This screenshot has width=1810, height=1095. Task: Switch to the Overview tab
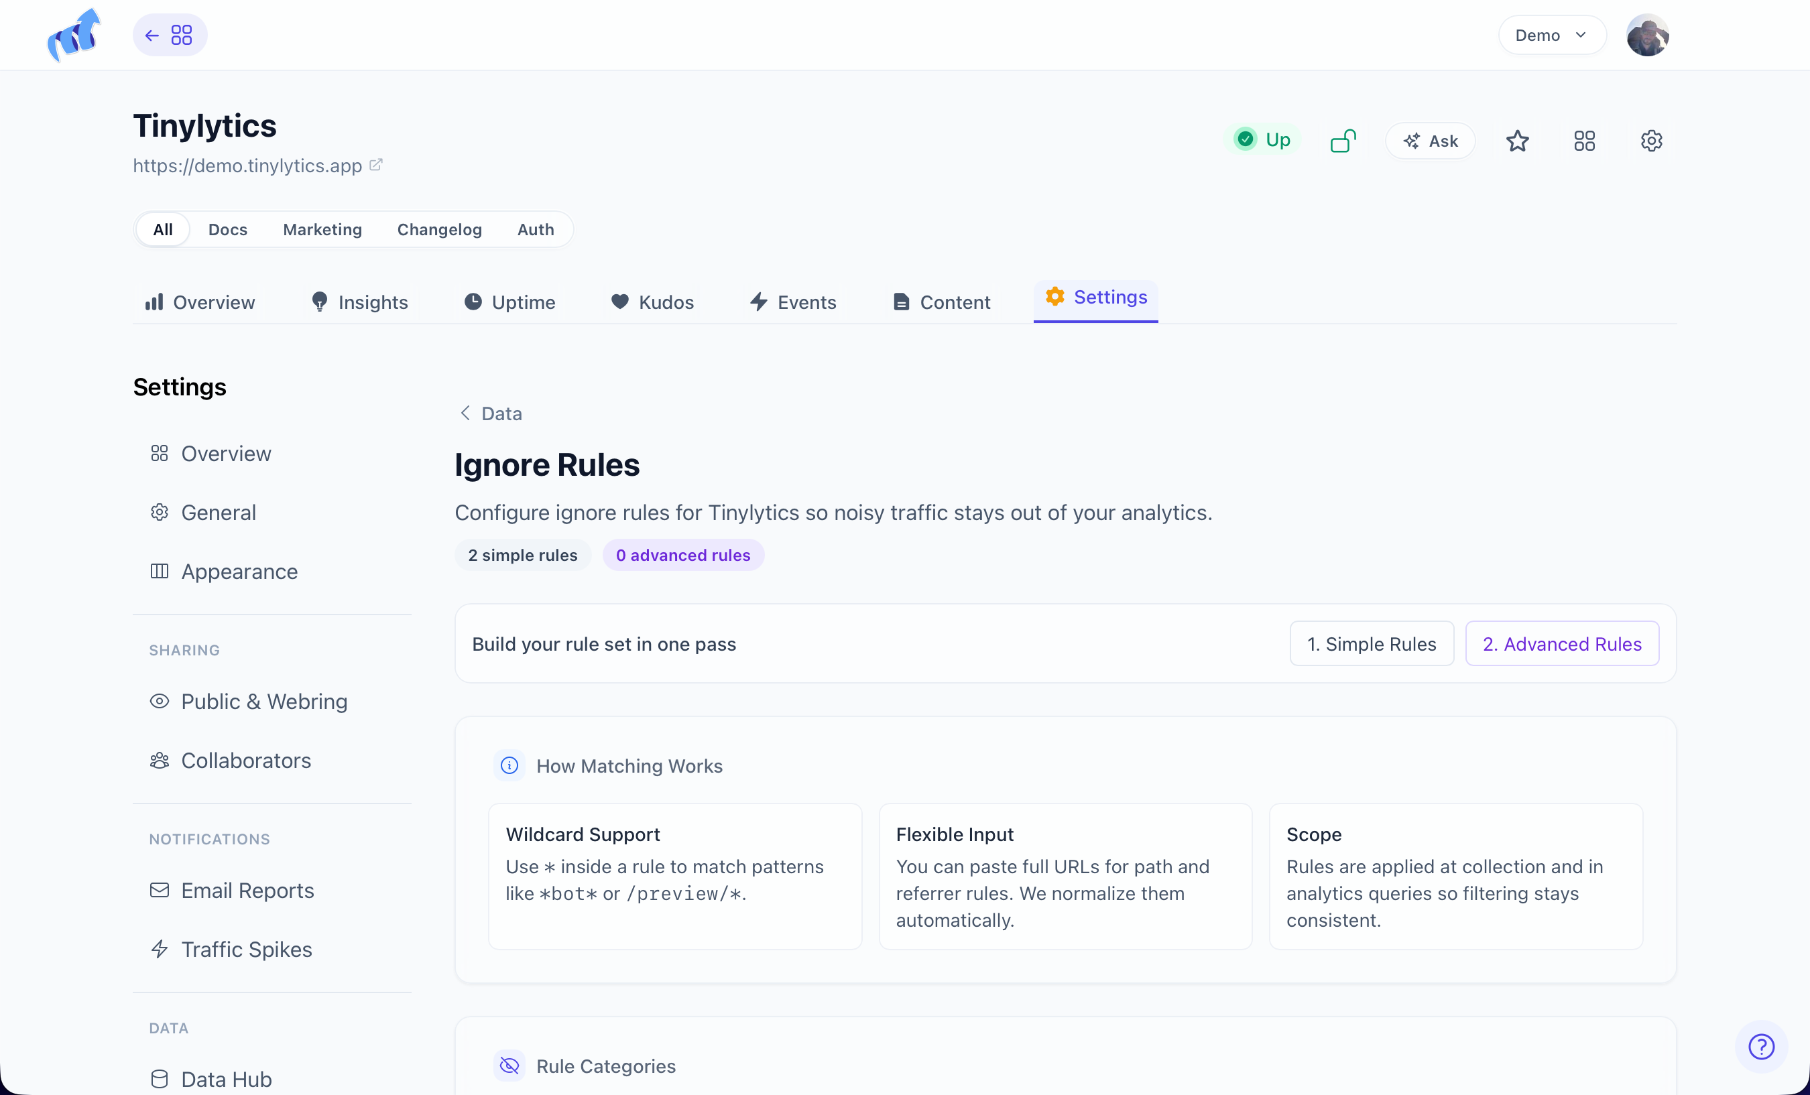(x=200, y=303)
